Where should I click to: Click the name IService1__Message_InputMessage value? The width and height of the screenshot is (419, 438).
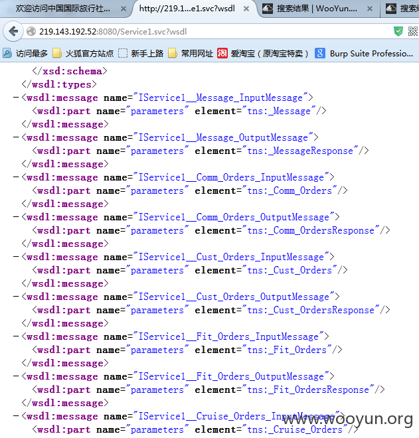220,98
